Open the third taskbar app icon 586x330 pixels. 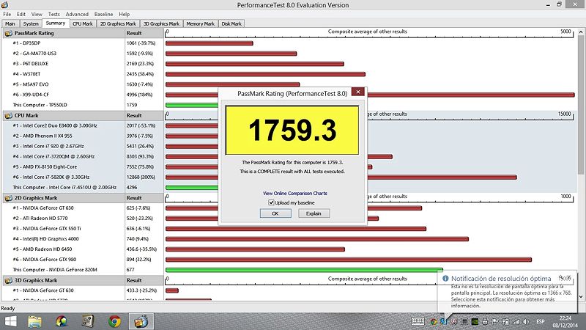[88, 321]
